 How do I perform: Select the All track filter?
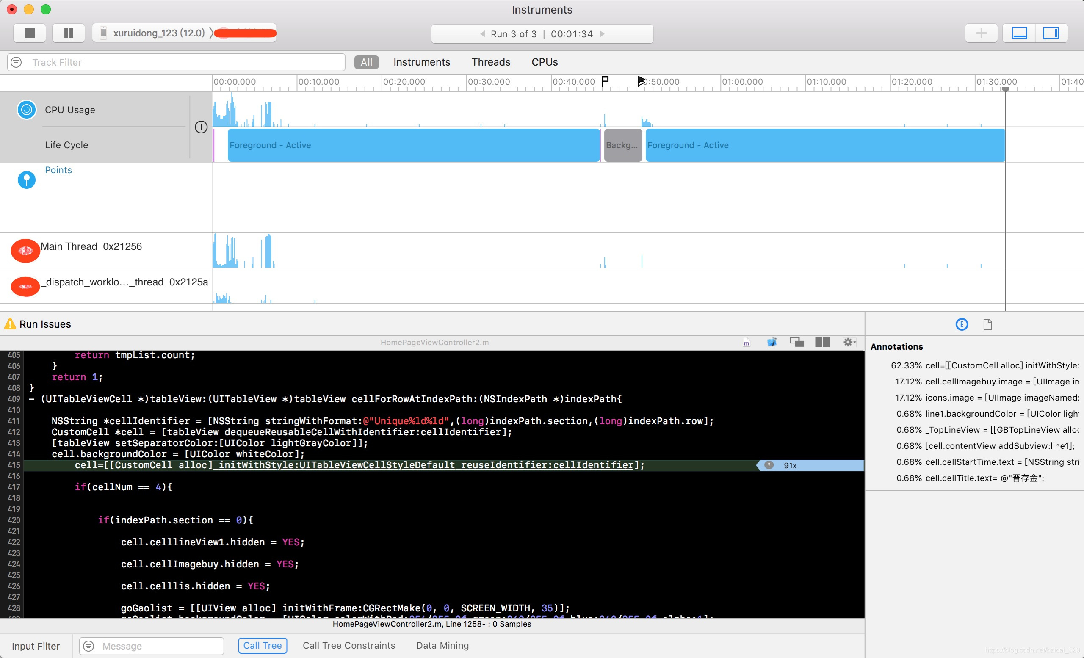(x=366, y=63)
